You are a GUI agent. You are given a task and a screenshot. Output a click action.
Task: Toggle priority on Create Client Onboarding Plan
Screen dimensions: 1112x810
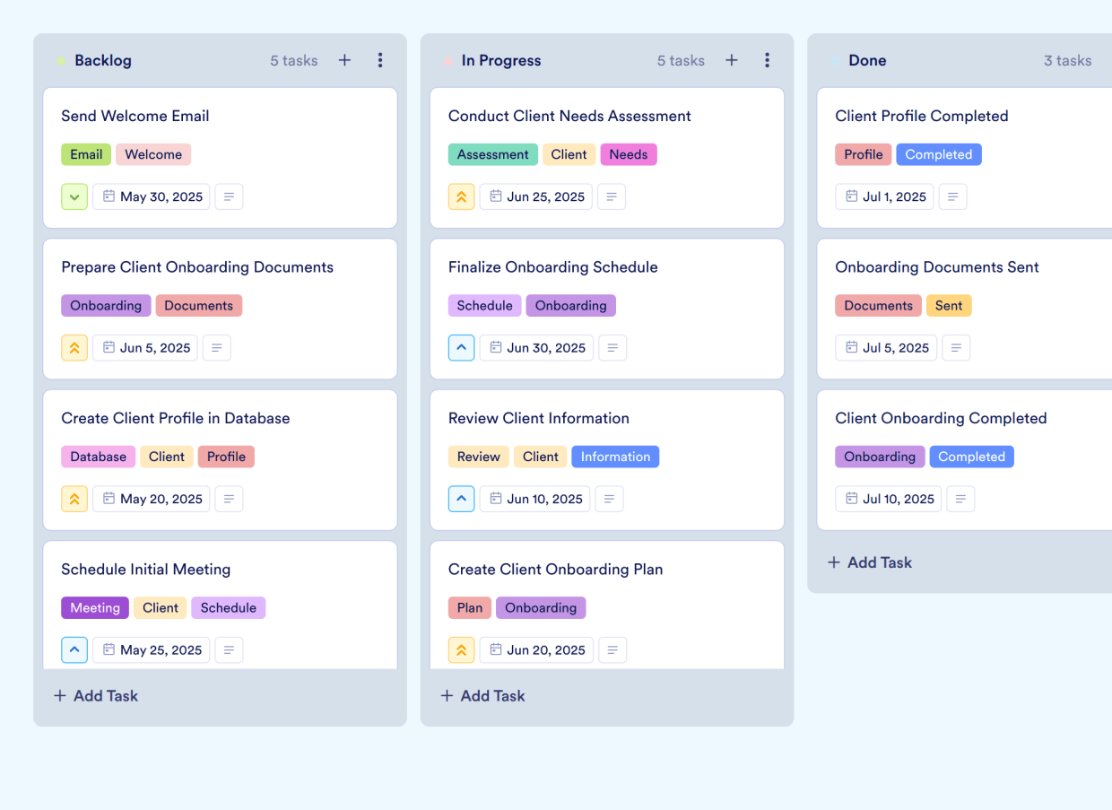pos(461,649)
